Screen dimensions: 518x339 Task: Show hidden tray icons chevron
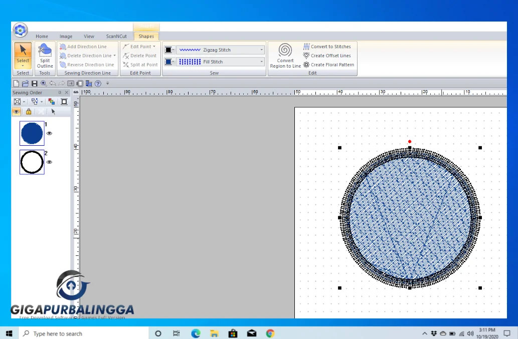pos(425,333)
